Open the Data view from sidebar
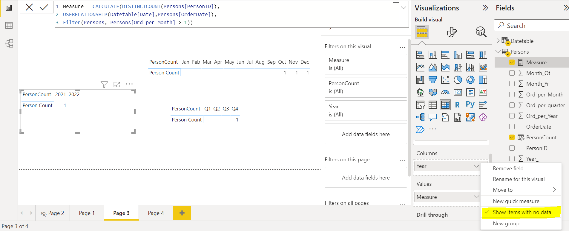The height and width of the screenshot is (231, 569). click(x=9, y=26)
